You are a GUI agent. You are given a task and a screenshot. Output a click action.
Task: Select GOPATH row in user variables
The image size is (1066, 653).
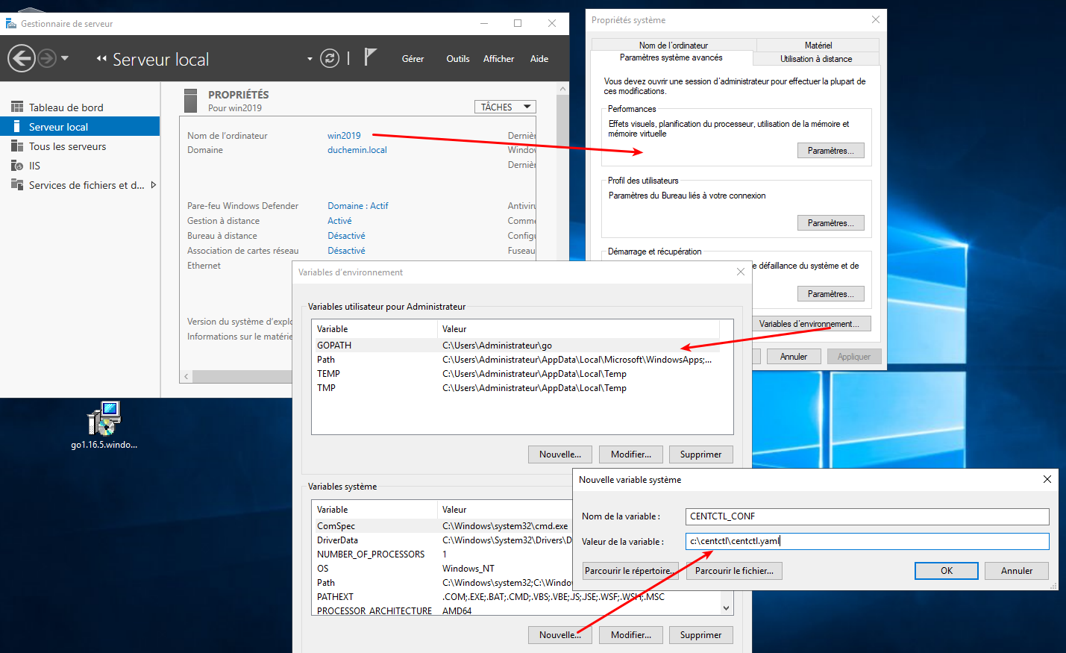click(334, 346)
